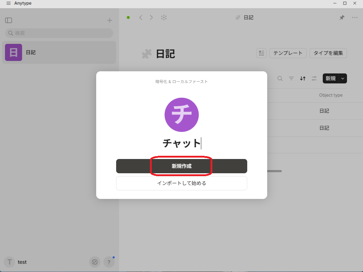This screenshot has height=272, width=363.
Task: Open the graph view dots icon
Action: point(164,17)
